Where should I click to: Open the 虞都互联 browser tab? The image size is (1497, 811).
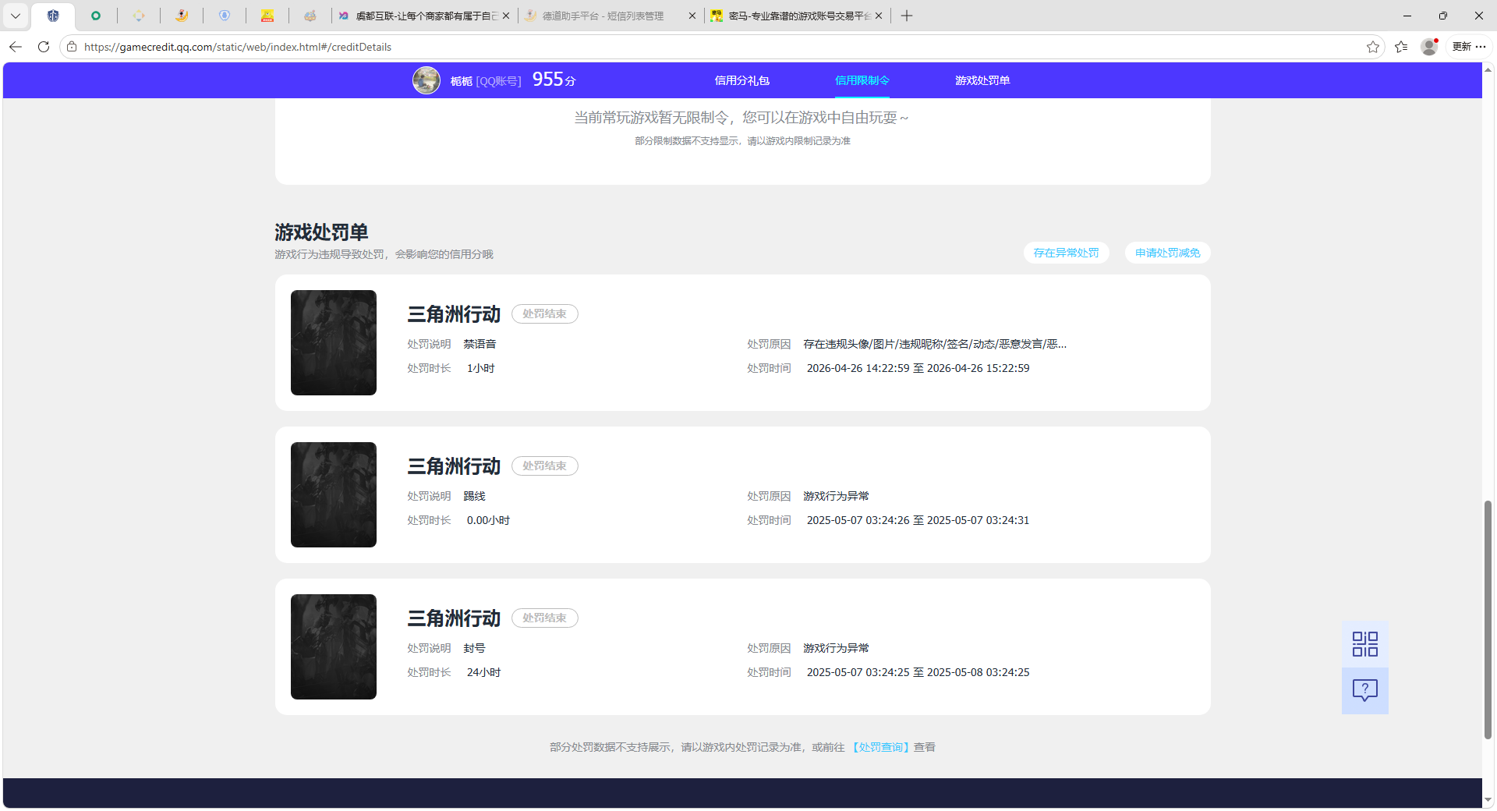[x=424, y=16]
